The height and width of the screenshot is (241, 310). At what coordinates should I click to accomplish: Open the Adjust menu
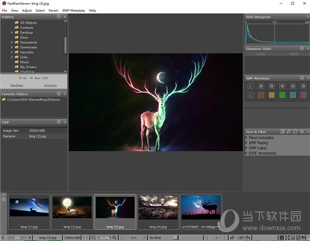click(x=27, y=10)
